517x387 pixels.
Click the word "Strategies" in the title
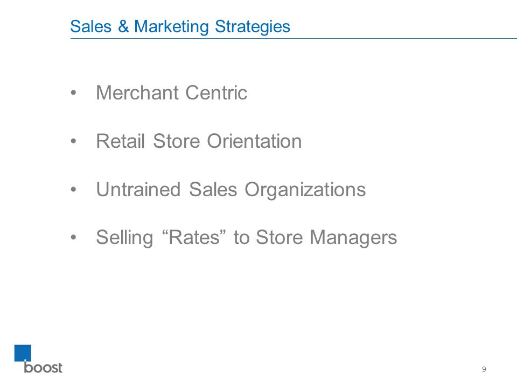pyautogui.click(x=253, y=27)
